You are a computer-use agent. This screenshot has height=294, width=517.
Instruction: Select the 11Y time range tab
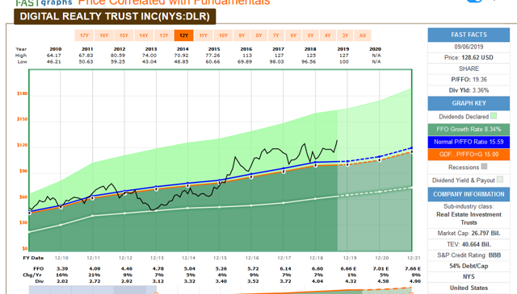click(204, 35)
